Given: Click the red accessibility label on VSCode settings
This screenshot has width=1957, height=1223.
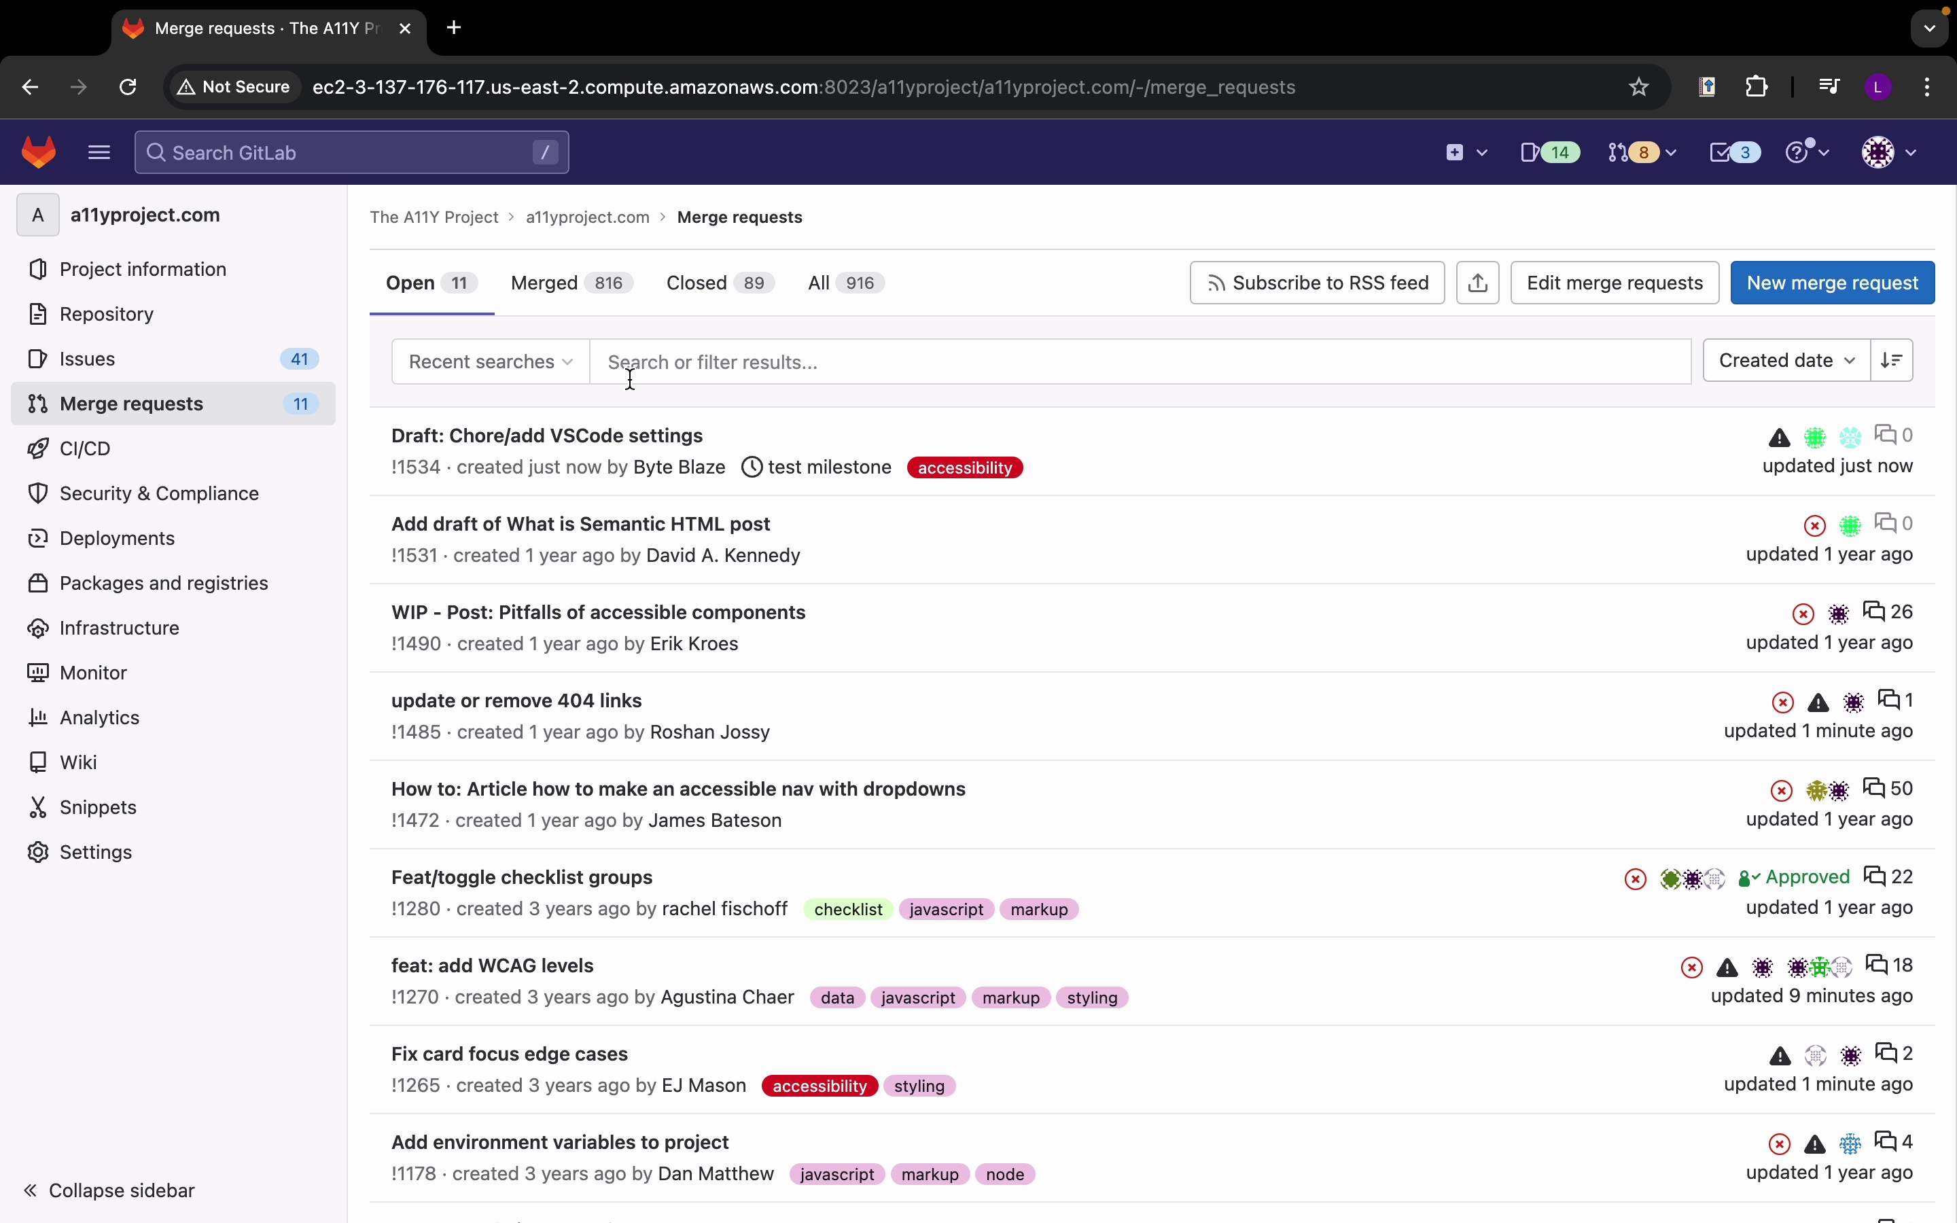Looking at the screenshot, I should point(964,467).
